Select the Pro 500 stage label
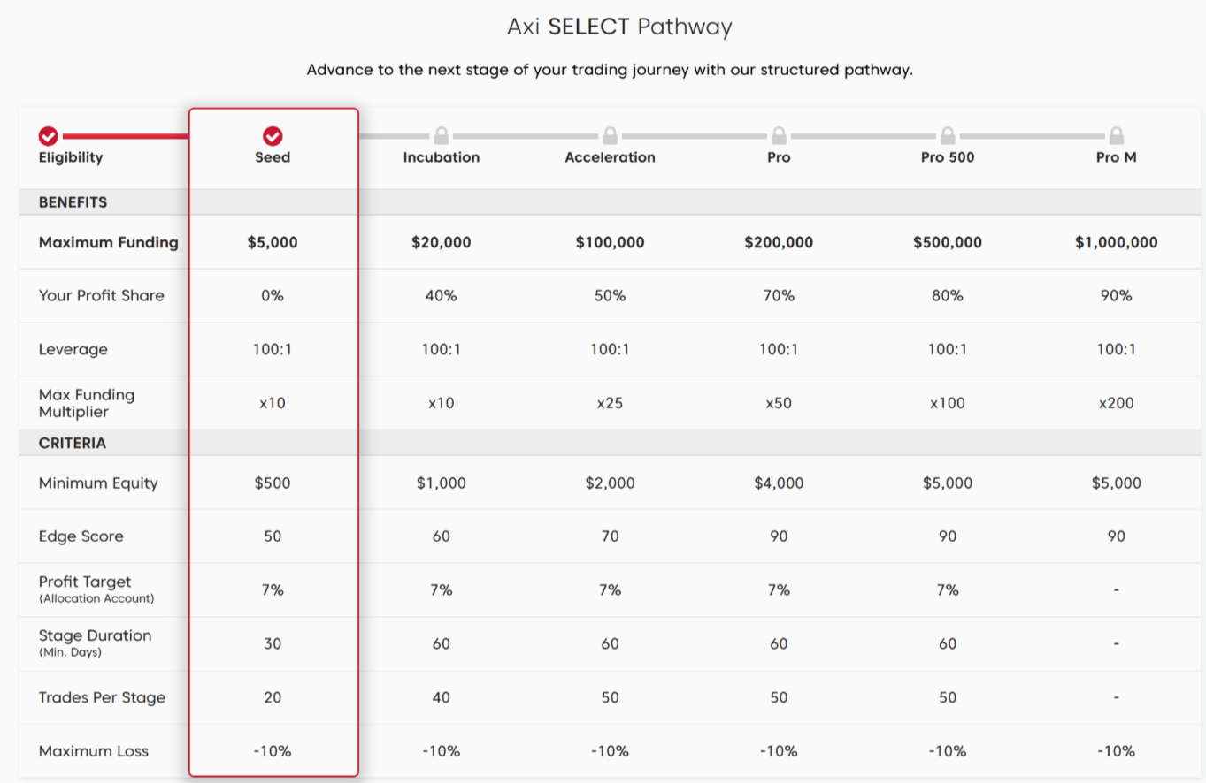The height and width of the screenshot is (783, 1206). click(948, 157)
